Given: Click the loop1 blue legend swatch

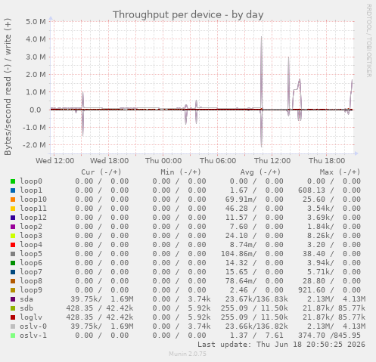Looking at the screenshot, I should [x=13, y=190].
